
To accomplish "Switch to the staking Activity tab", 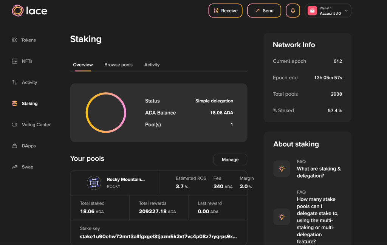I will tap(152, 65).
